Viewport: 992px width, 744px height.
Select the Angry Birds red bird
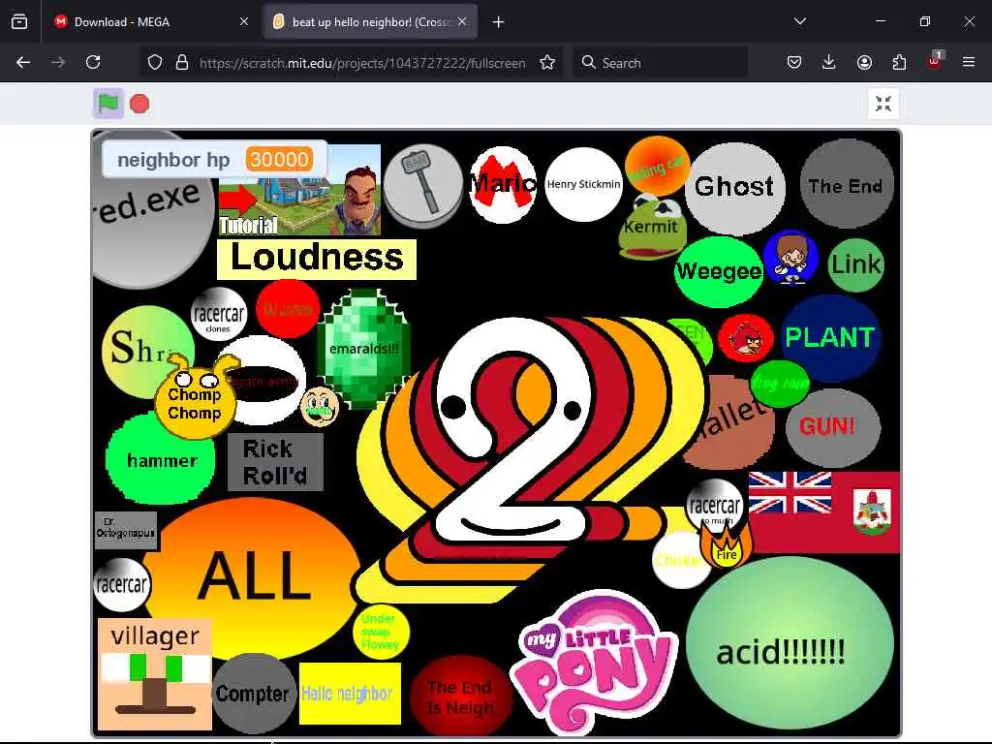tap(746, 338)
